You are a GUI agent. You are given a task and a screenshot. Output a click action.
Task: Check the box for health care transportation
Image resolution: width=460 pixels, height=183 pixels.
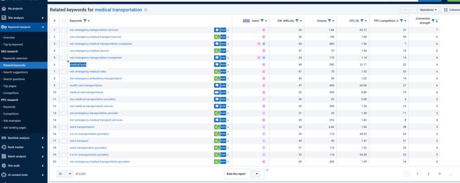63,85
